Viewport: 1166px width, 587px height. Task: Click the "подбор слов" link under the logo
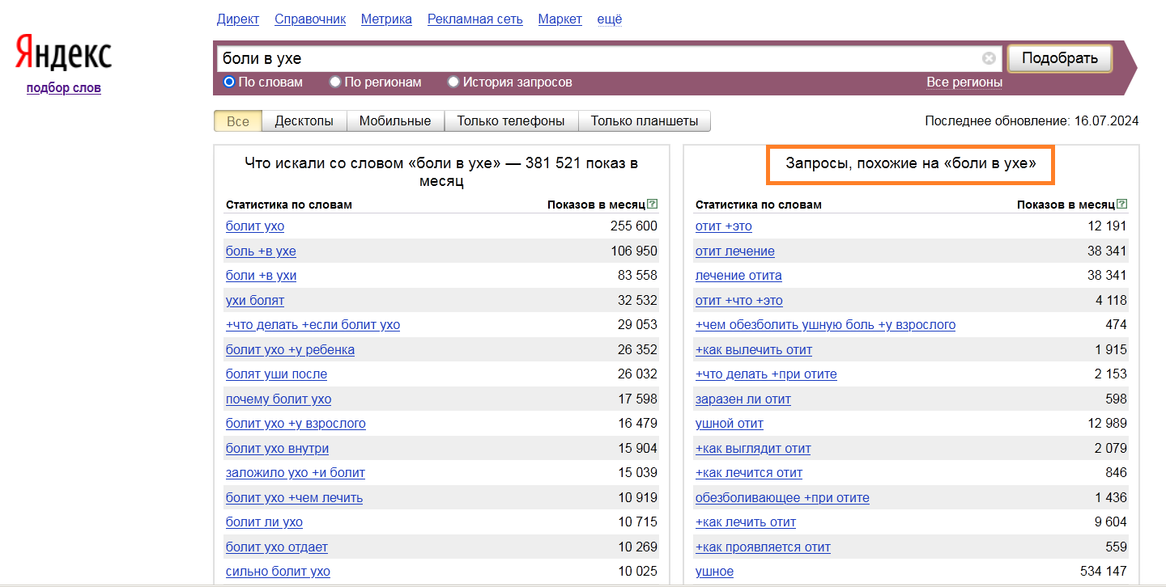pos(63,88)
